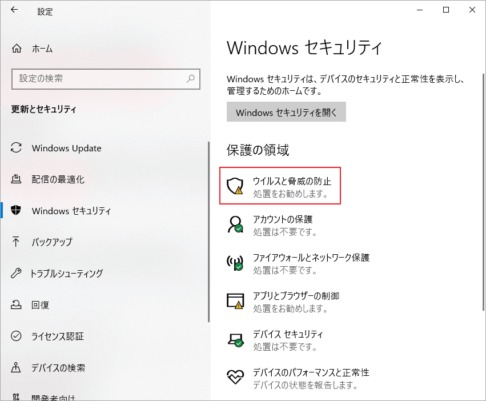
Task: Click the ライセンス認証 checkmark circle icon
Action: click(x=16, y=336)
